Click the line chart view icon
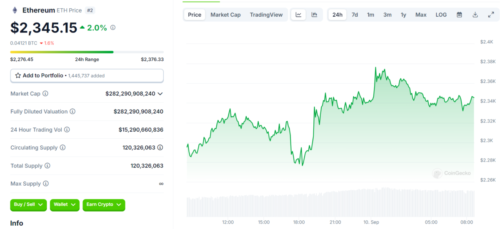The width and height of the screenshot is (500, 229). tap(298, 15)
